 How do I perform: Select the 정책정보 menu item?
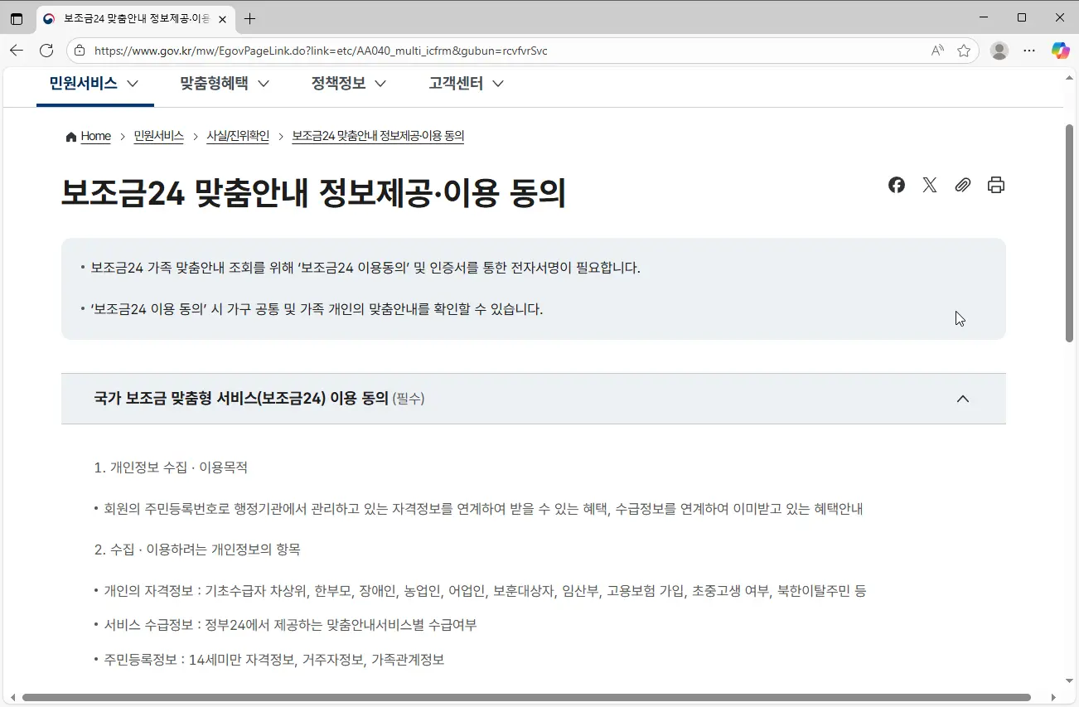[x=346, y=83]
